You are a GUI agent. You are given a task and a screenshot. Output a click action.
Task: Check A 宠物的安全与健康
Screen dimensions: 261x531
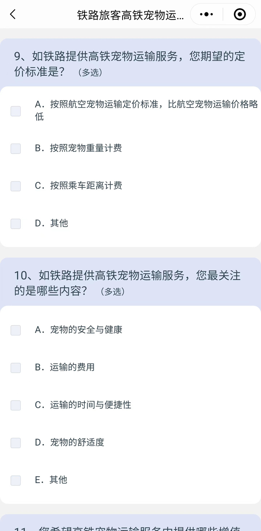(16, 330)
